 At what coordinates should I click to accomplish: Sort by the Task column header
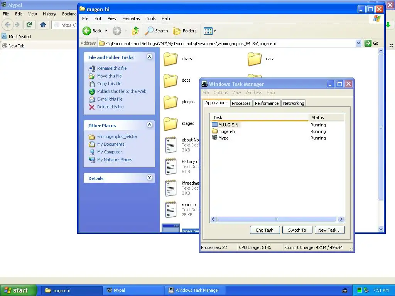pyautogui.click(x=259, y=118)
